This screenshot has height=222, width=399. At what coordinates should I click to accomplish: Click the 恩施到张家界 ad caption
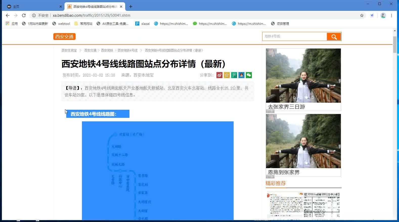(x=284, y=172)
